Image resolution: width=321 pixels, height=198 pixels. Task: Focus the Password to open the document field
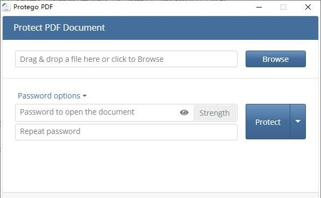(x=96, y=112)
